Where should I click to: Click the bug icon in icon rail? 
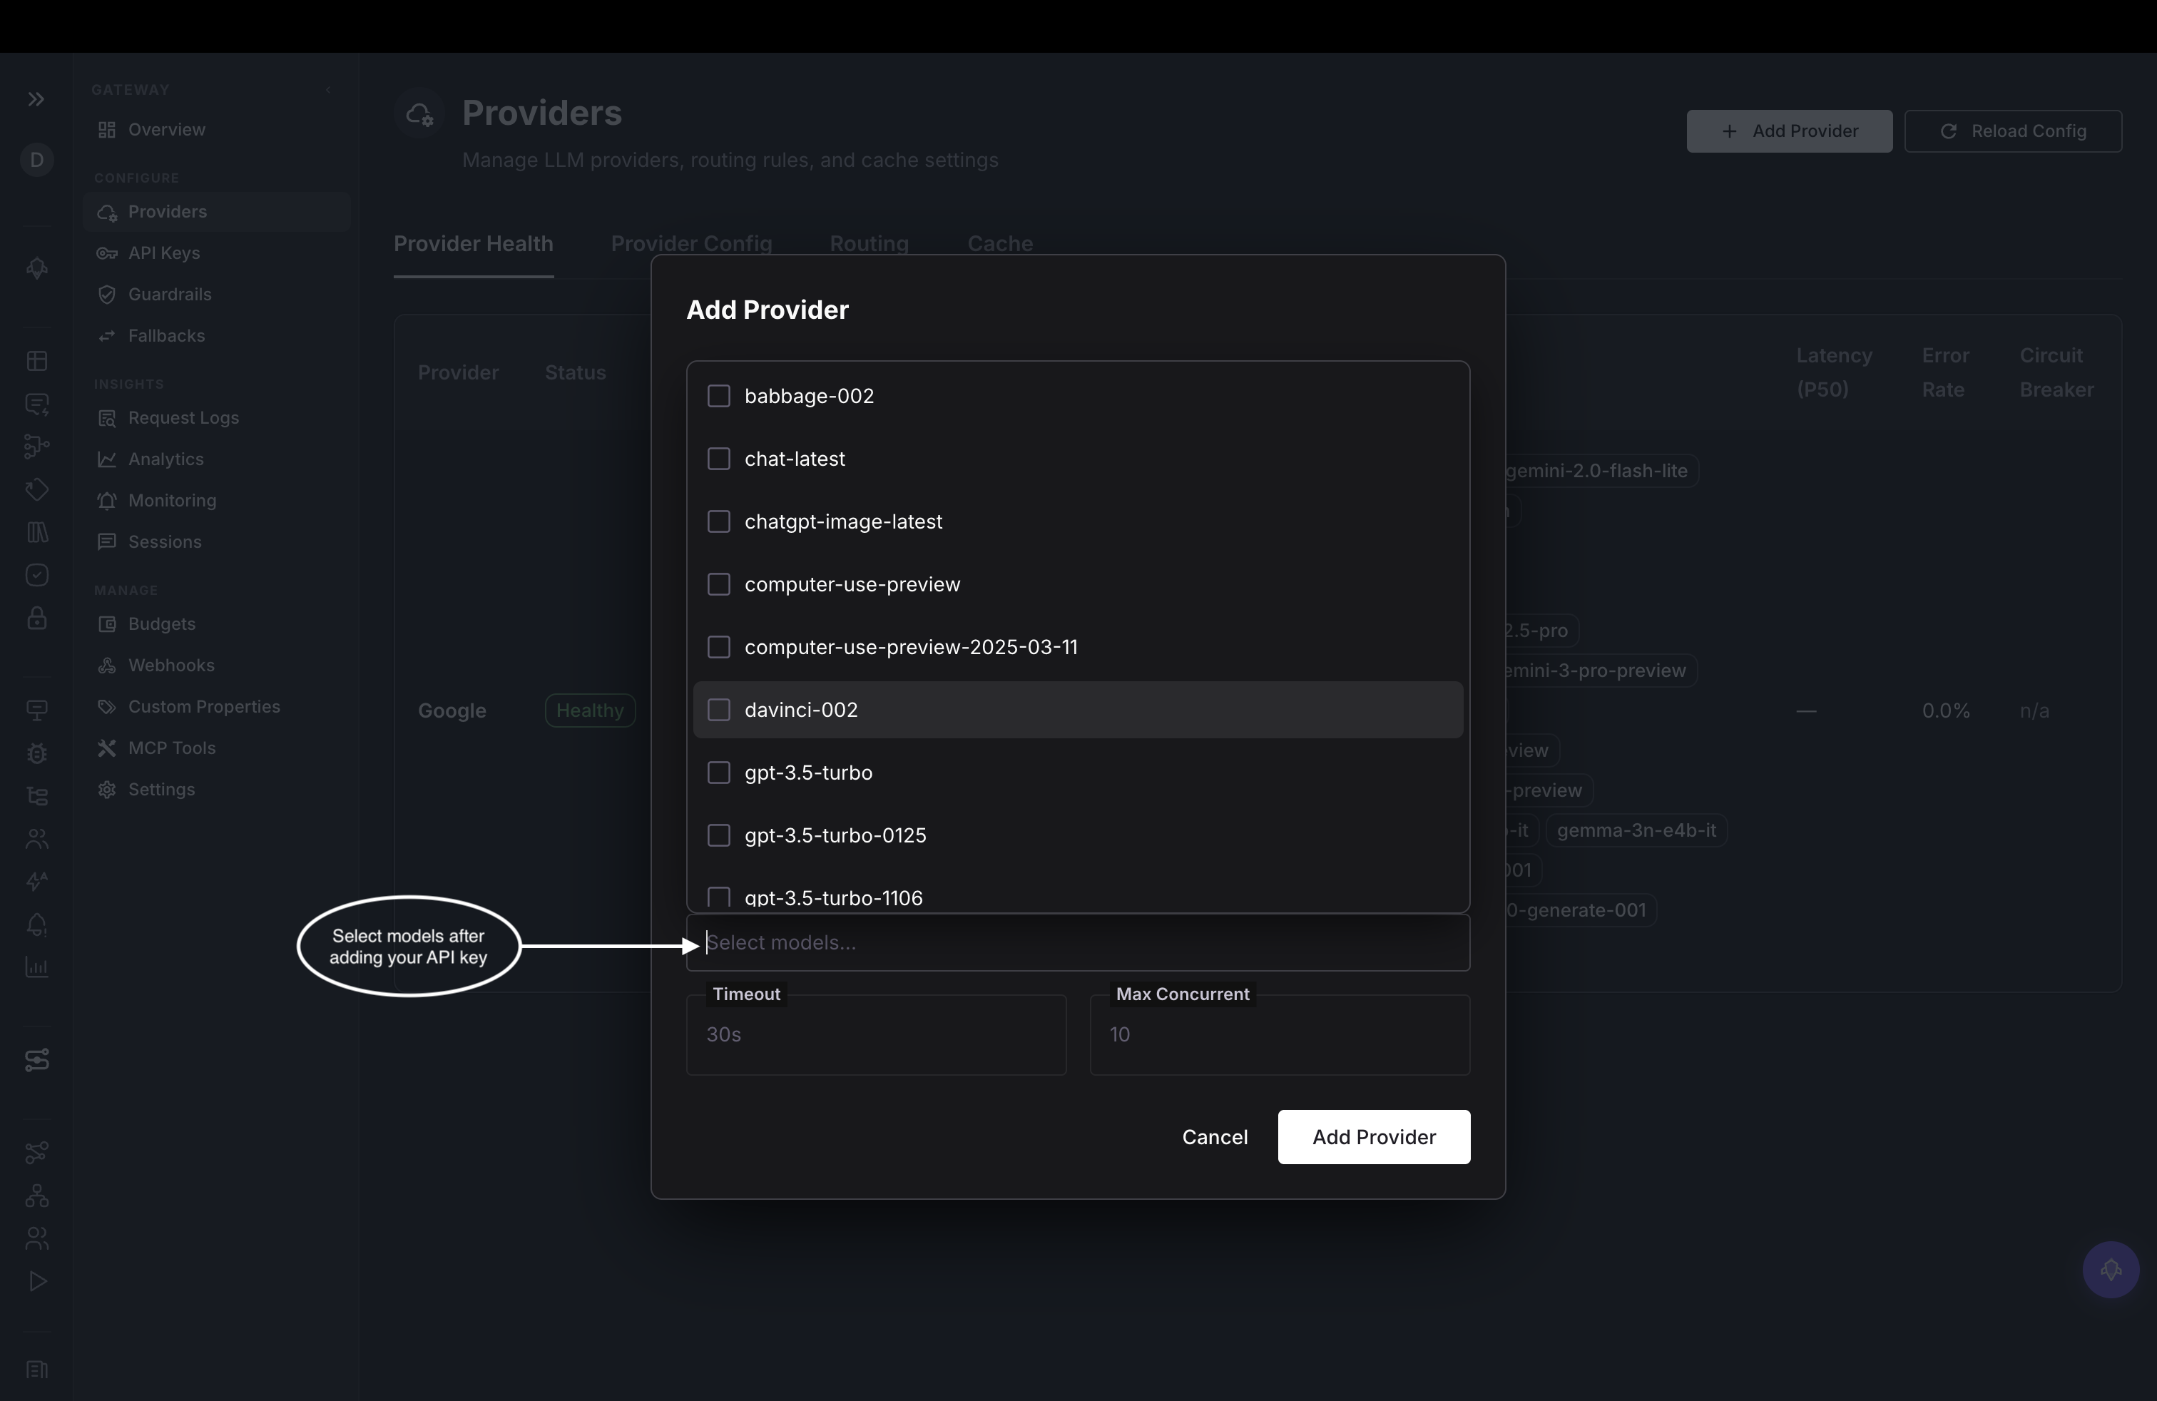36,753
